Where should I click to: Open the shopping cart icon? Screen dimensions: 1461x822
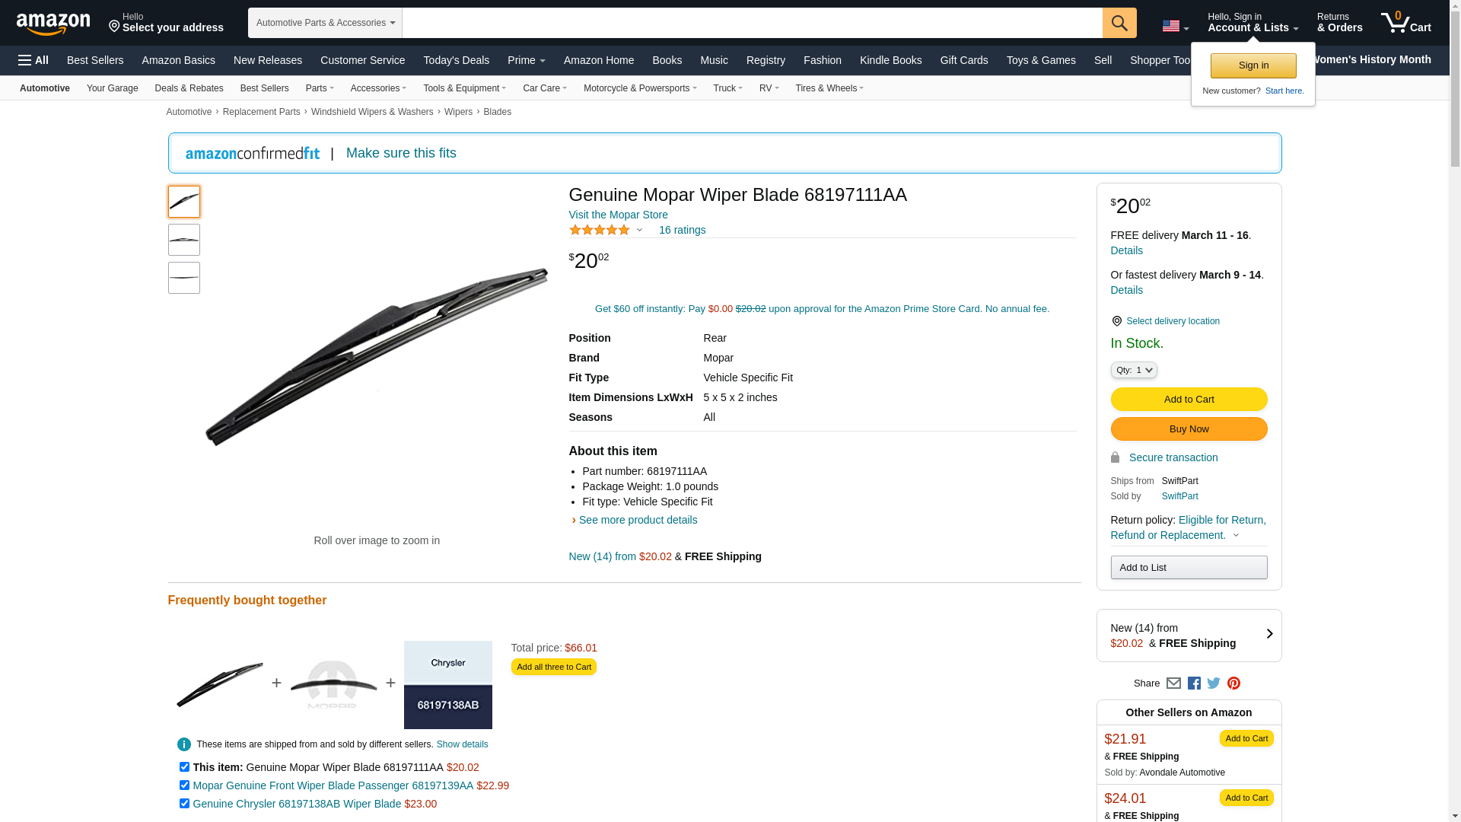point(1406,23)
